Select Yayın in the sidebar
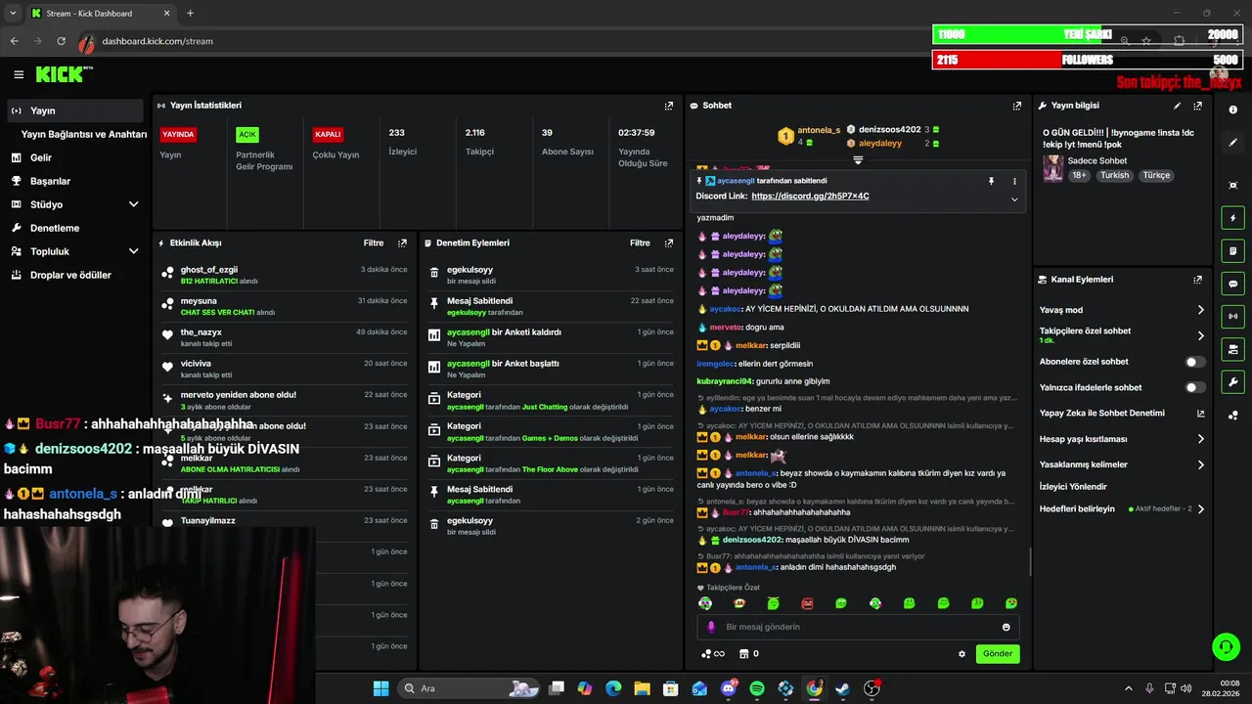This screenshot has width=1252, height=704. pyautogui.click(x=75, y=110)
